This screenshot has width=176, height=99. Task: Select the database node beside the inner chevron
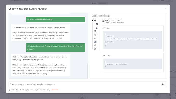tap(97, 24)
